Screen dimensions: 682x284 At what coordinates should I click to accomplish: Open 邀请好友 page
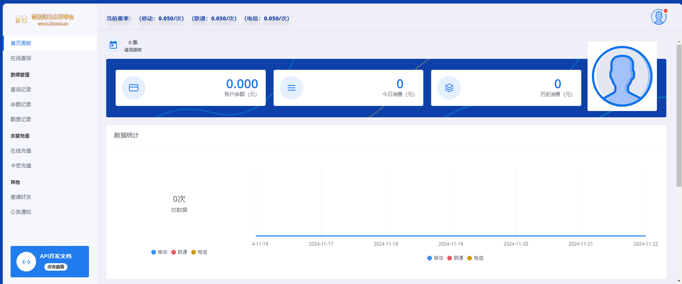[x=50, y=197]
